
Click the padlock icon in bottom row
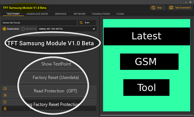[x=5, y=109]
